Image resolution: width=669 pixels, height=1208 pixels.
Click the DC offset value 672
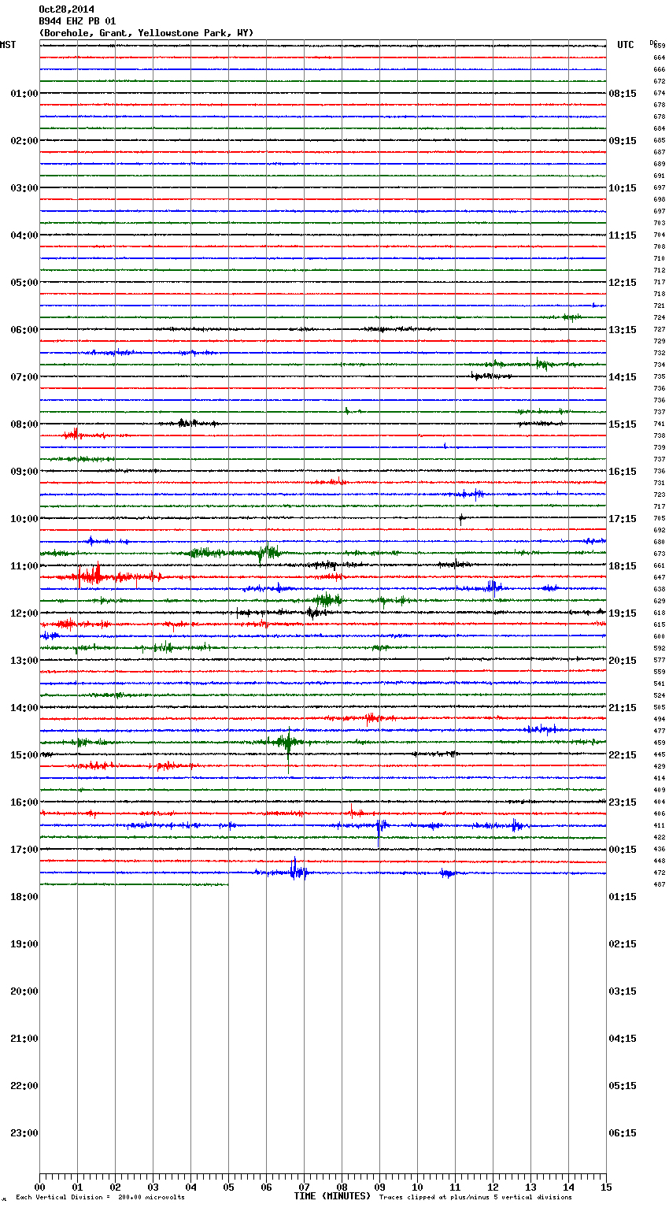coord(660,82)
